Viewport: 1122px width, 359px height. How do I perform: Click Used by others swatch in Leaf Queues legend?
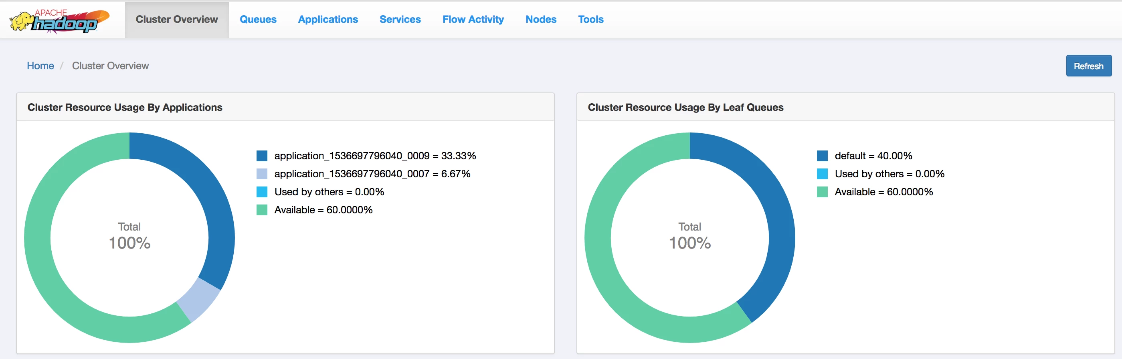[x=822, y=174]
